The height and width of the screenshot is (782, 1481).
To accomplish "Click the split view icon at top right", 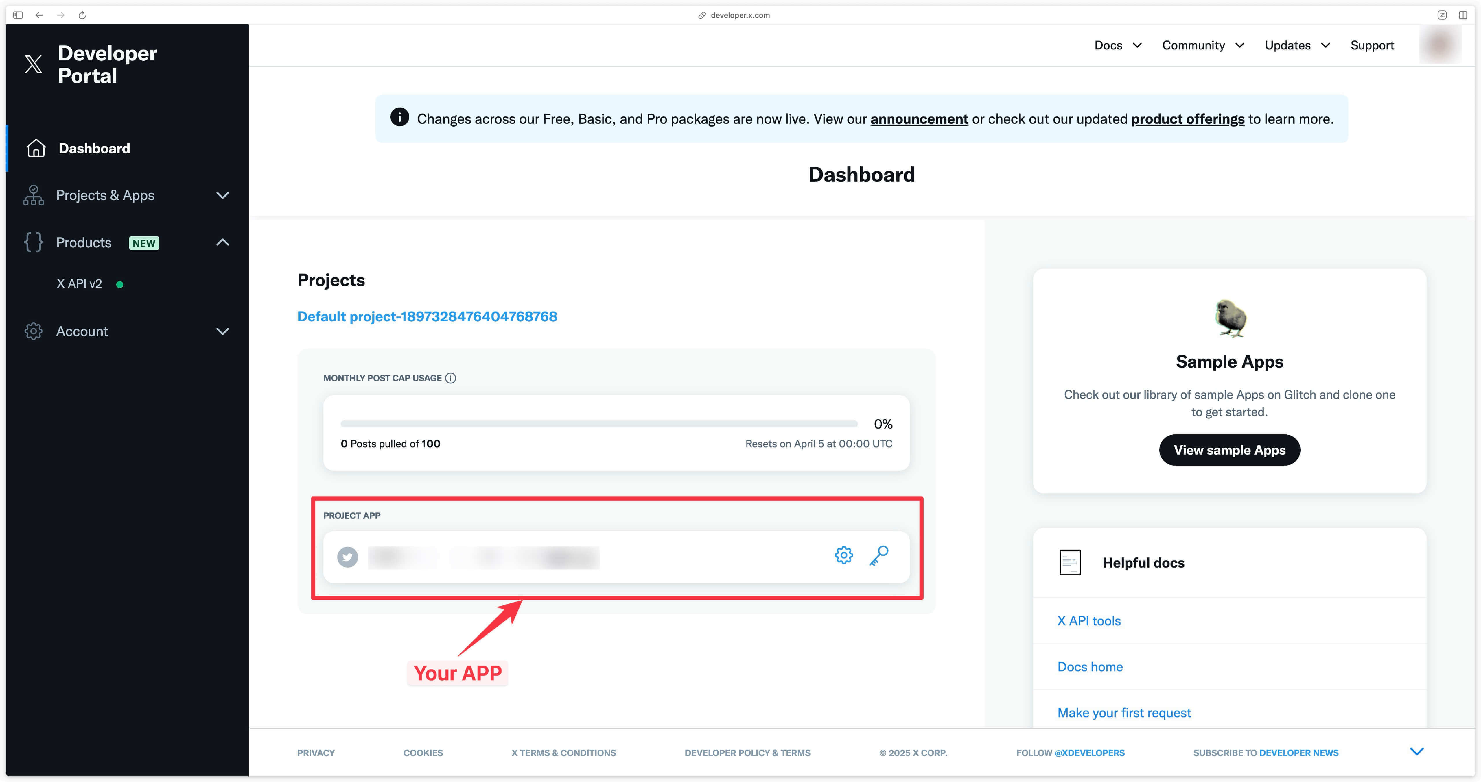I will (1463, 15).
